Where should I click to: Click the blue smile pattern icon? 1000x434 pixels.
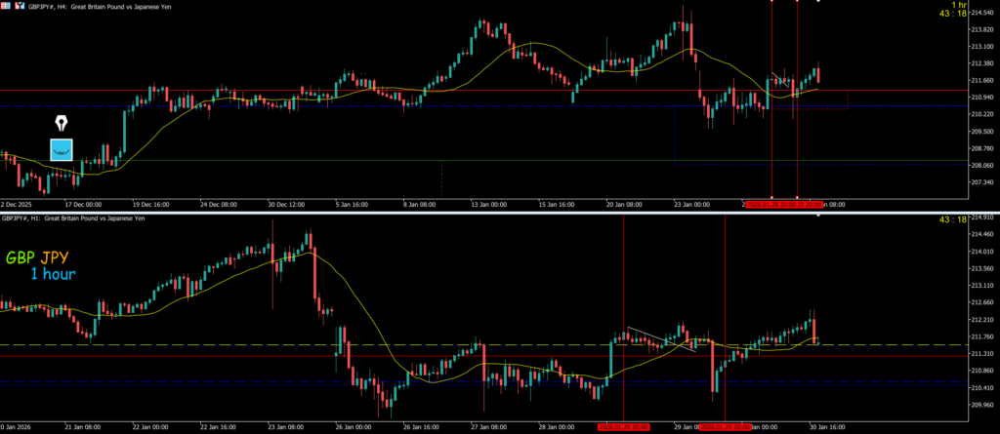point(62,149)
